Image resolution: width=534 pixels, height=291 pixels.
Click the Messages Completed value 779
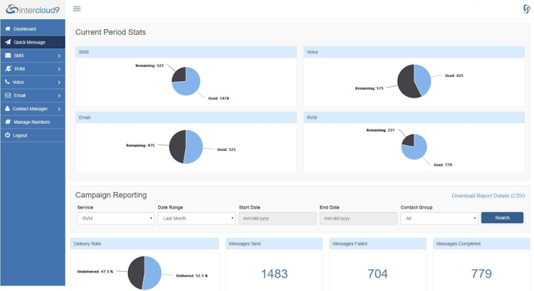tap(481, 274)
